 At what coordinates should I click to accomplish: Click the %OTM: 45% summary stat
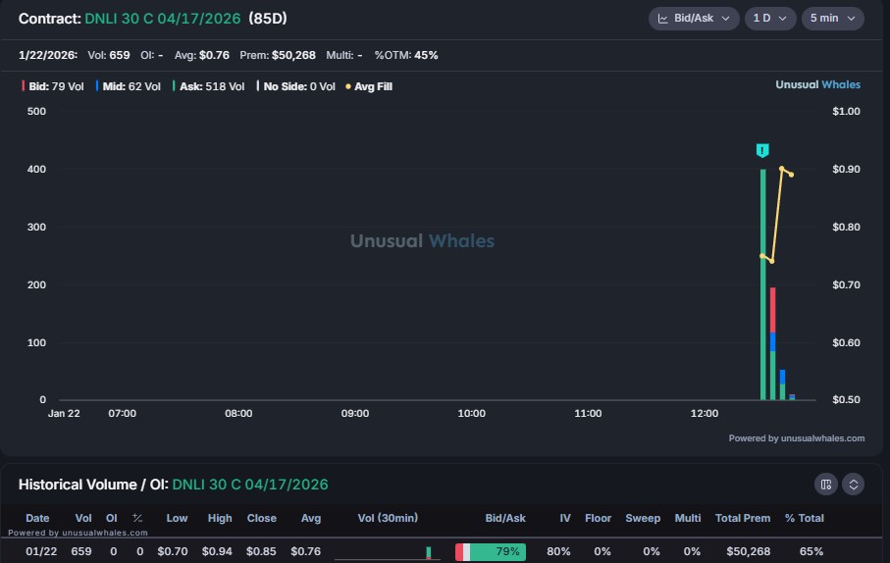tap(406, 55)
